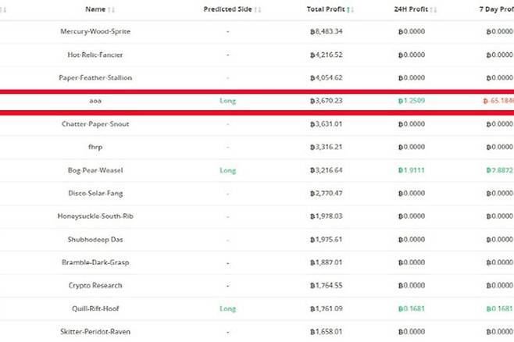Viewport: 514px width, 342px height.
Task: Click the 7 Day Profit column header
Action: tap(492, 9)
